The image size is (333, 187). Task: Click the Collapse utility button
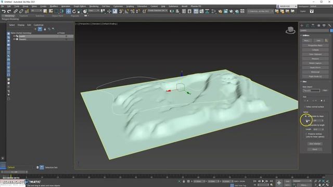tap(315, 50)
